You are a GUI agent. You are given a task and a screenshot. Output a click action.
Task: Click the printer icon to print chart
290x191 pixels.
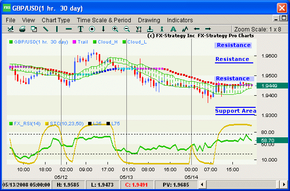[22, 29]
